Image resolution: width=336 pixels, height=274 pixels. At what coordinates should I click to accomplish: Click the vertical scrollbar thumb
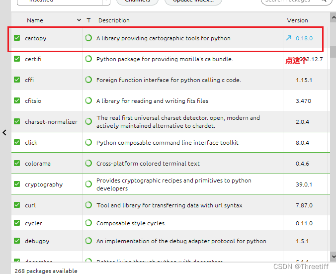tap(333, 52)
